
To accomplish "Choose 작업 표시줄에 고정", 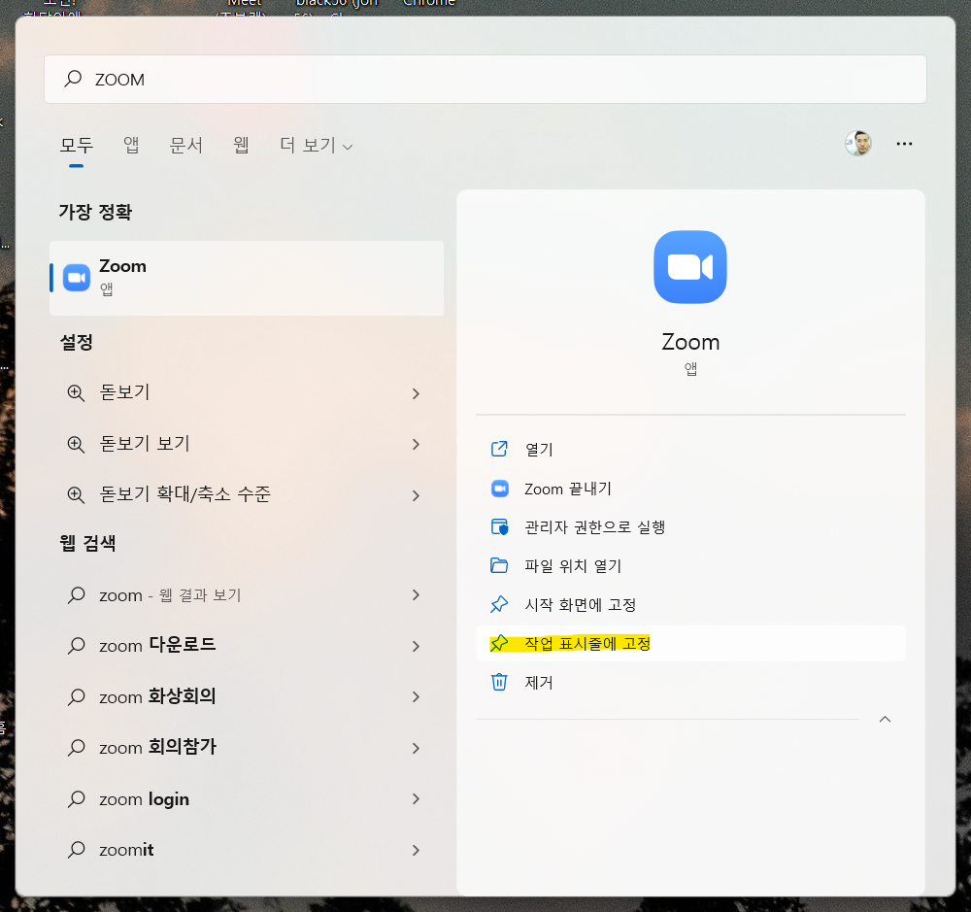I will 690,644.
